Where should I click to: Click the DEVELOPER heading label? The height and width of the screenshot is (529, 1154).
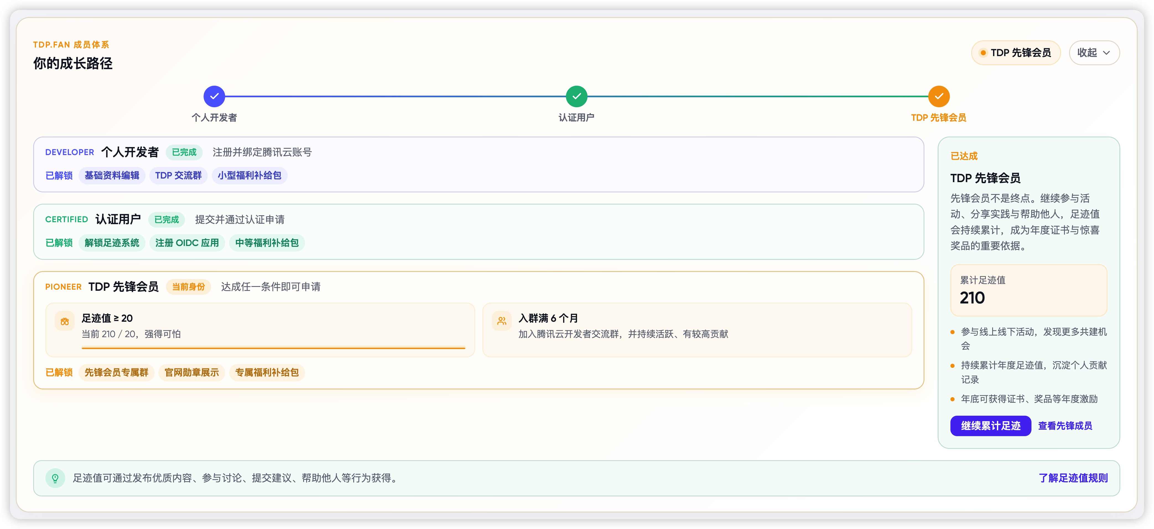[69, 152]
